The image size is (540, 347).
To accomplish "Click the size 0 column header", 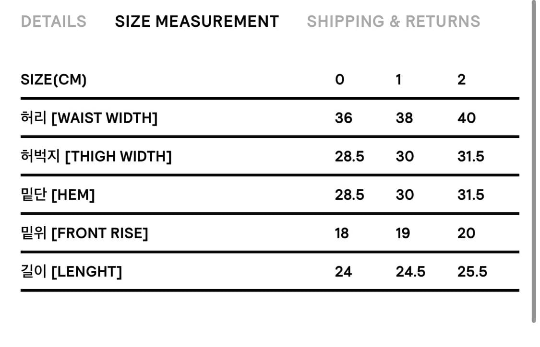I will 339,80.
